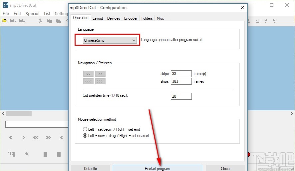Click the double left arrow navigation icon
The image size is (295, 171).
pos(36,137)
